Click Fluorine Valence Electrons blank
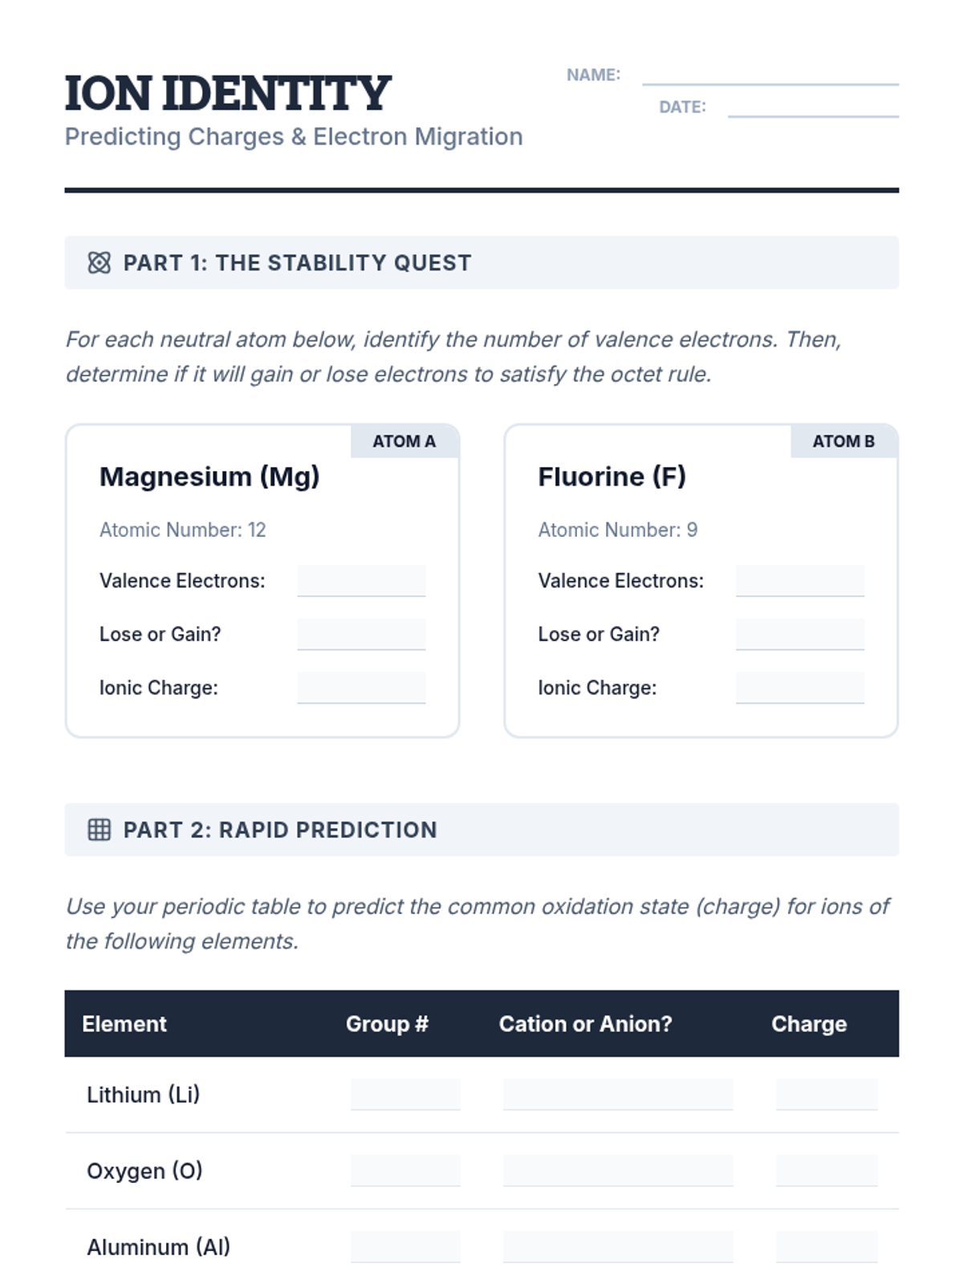Image resolution: width=963 pixels, height=1284 pixels. (799, 580)
